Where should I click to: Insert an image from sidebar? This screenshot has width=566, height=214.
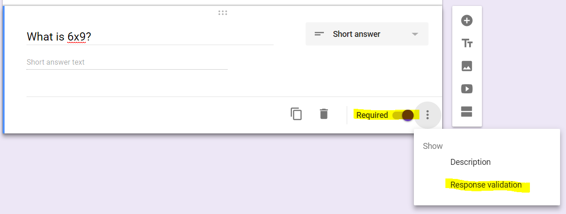466,66
